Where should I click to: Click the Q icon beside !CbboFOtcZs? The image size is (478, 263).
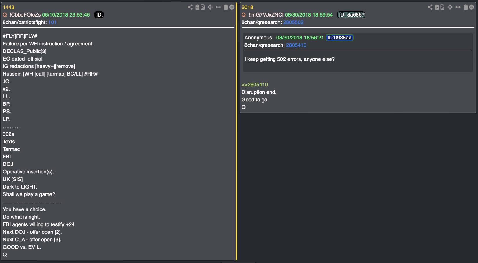point(5,15)
